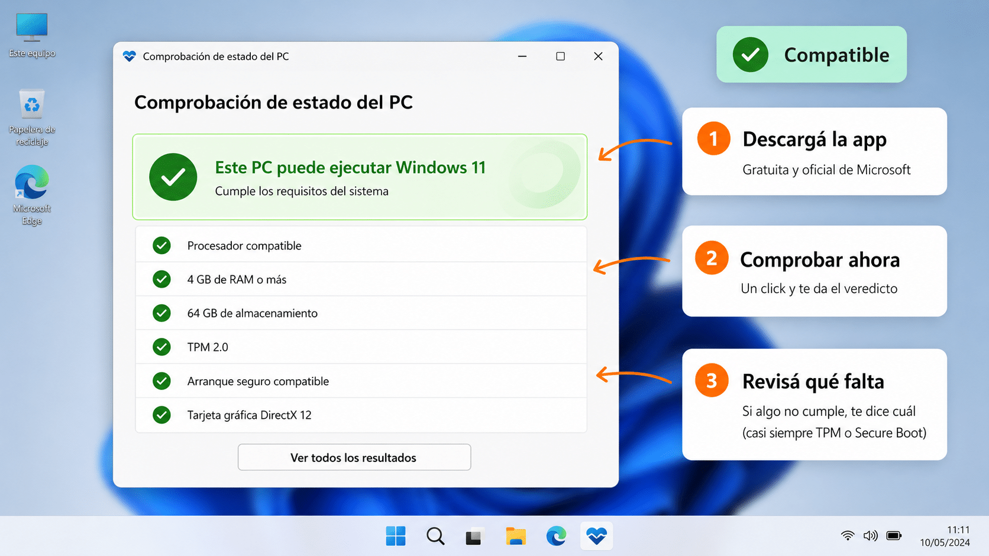Select '4 GB de RAM o más' text
989x556 pixels.
(x=237, y=279)
